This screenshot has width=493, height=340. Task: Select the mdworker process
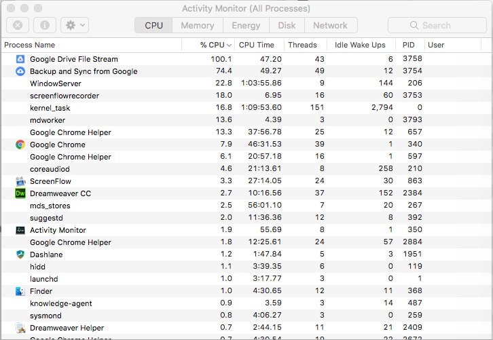click(48, 120)
